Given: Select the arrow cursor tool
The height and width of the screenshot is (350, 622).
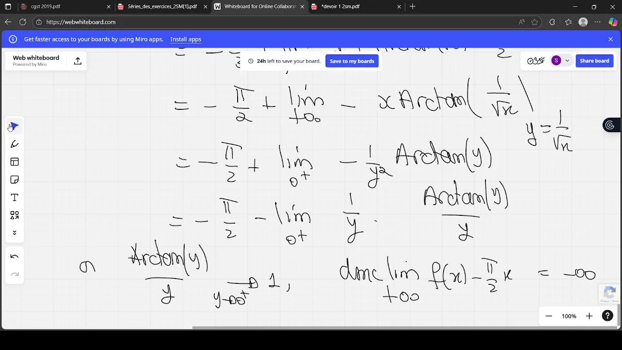Looking at the screenshot, I should [x=15, y=126].
